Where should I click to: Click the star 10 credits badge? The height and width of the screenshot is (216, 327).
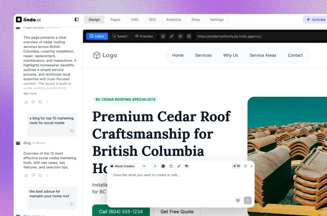(237, 166)
